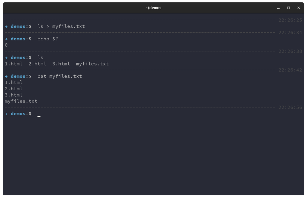Select the filename myfiles.txt in the ls output
The height and width of the screenshot is (198, 307).
pos(93,63)
